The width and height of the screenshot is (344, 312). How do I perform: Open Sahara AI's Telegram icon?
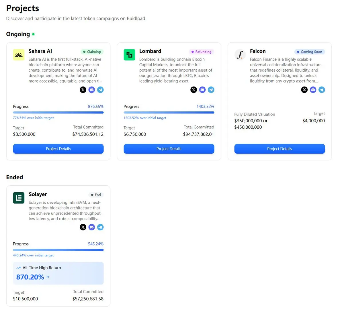point(100,90)
